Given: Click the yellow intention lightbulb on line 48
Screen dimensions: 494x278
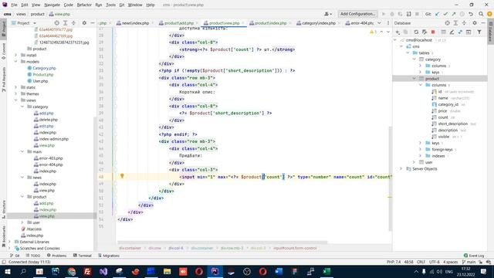Looking at the screenshot, I should [122, 176].
